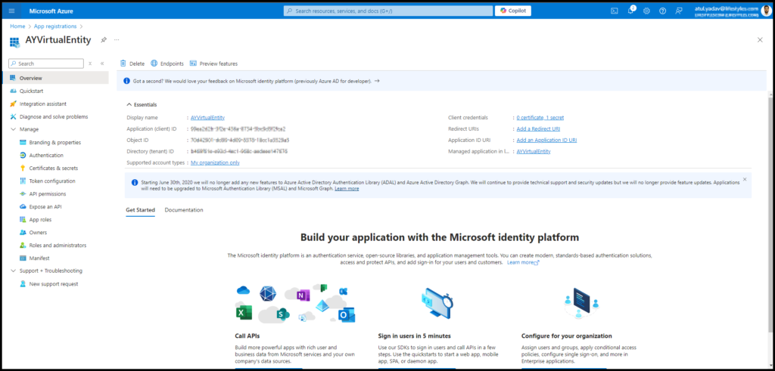Image resolution: width=775 pixels, height=371 pixels.
Task: Click the feedback banner arrow
Action: (377, 80)
